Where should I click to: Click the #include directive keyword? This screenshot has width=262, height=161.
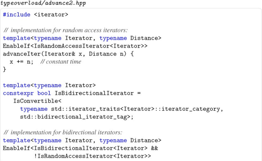17,15
